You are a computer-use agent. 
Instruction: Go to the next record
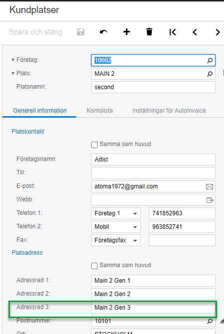pyautogui.click(x=218, y=32)
